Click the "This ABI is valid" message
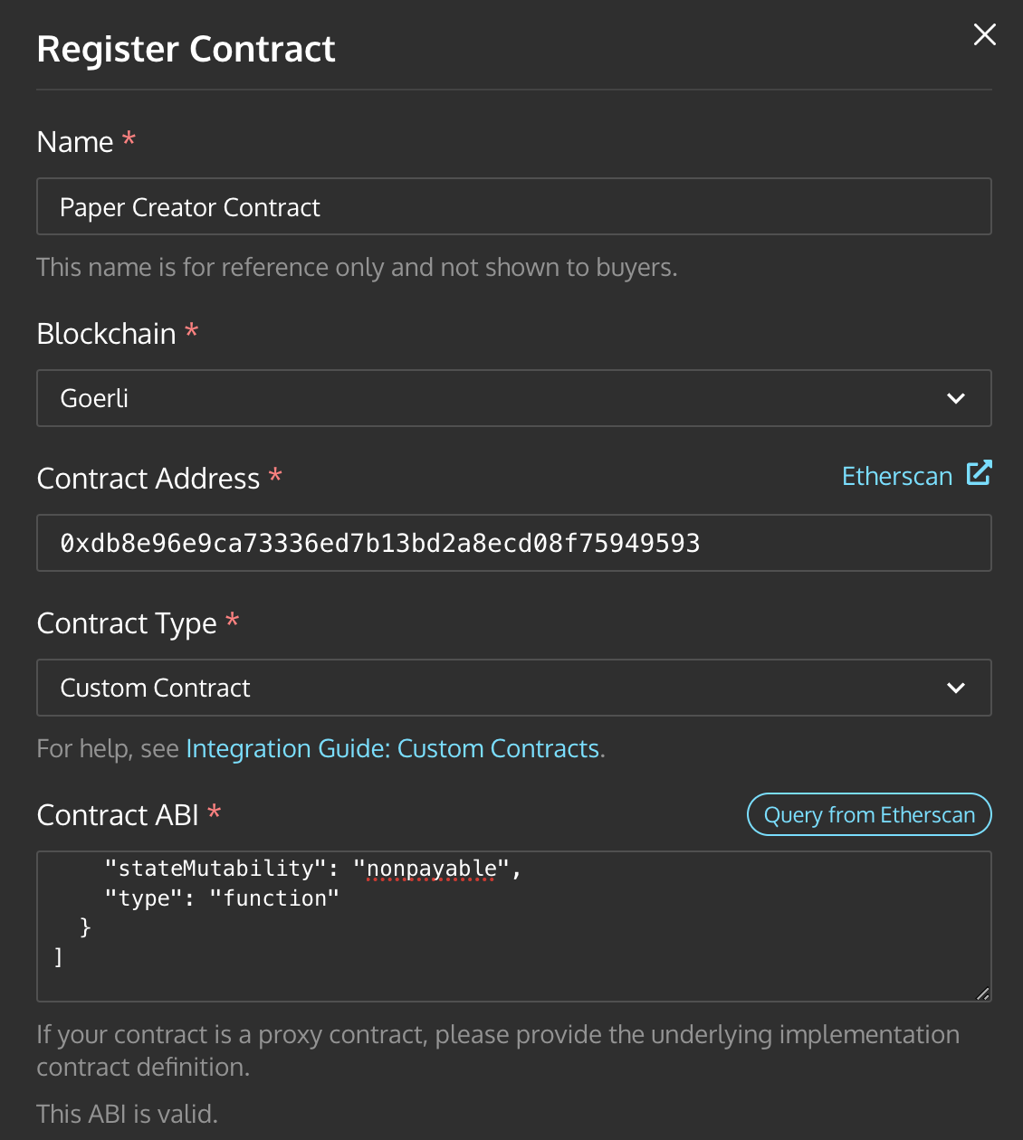This screenshot has width=1023, height=1140. click(127, 1114)
